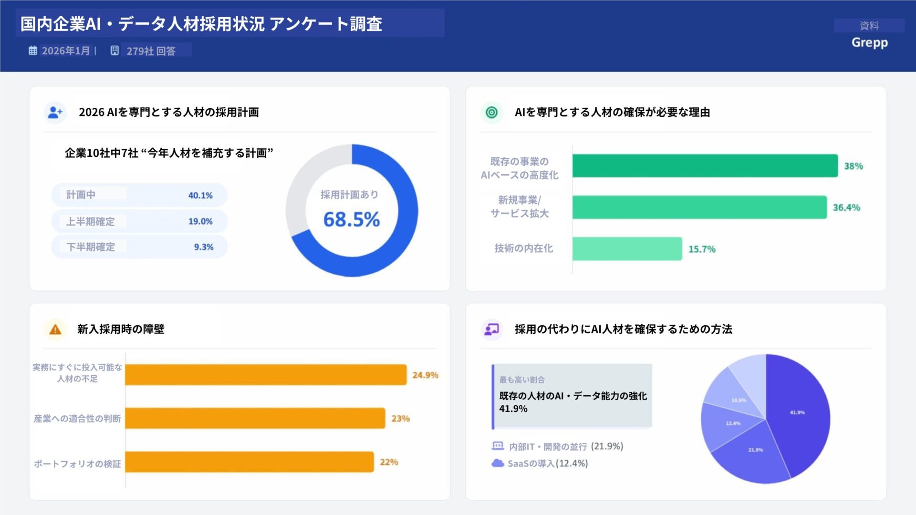This screenshot has height=515, width=916.
Task: Click the 資料 label at top right
Action: [869, 26]
